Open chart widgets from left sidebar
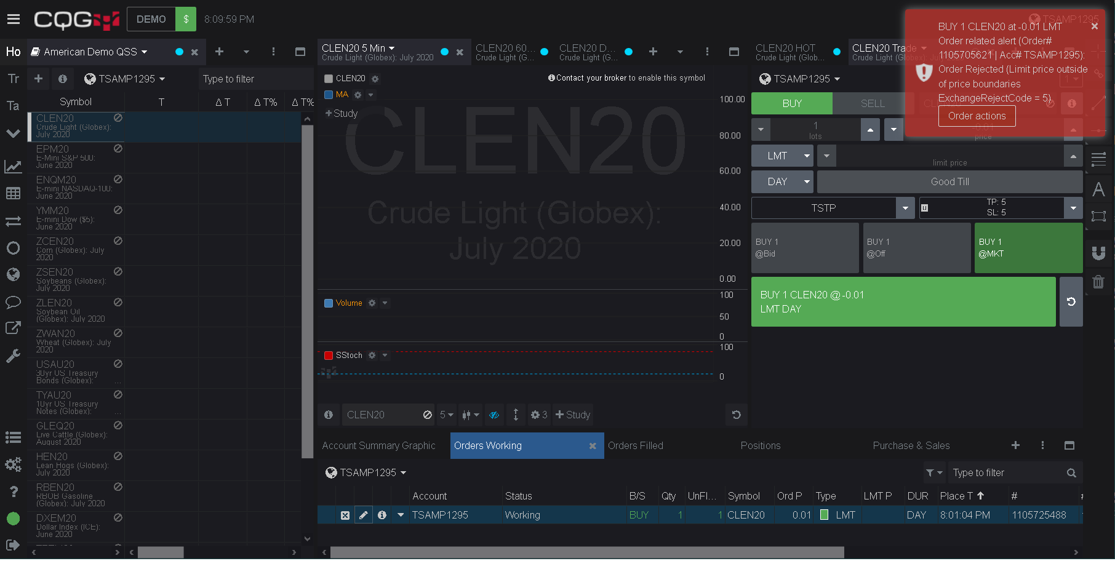This screenshot has width=1115, height=561. (13, 166)
